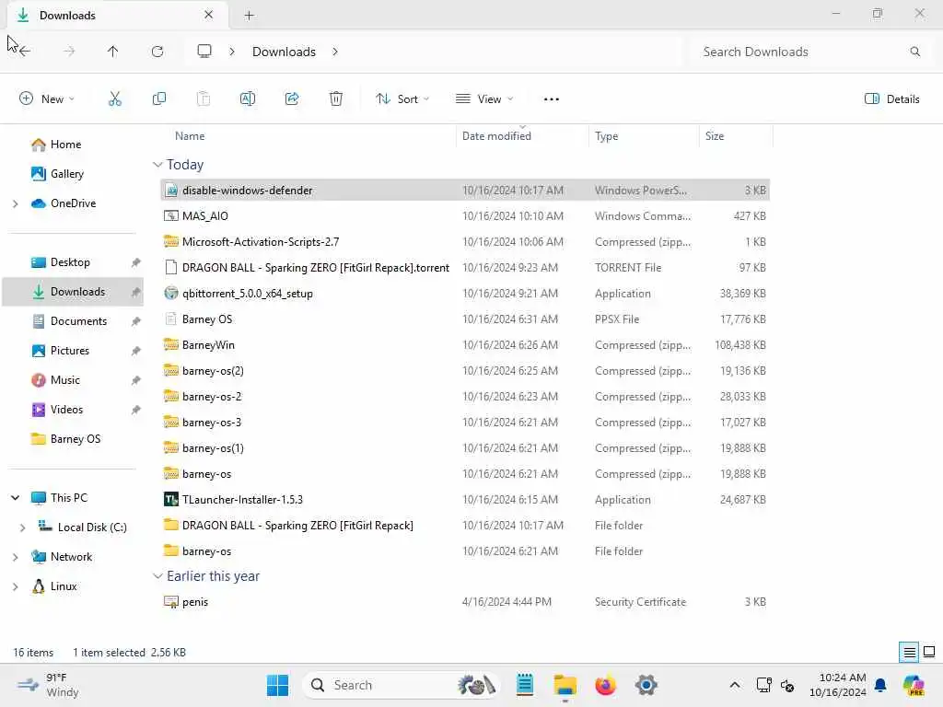The height and width of the screenshot is (707, 943).
Task: Open File Explorer taskbar icon
Action: pyautogui.click(x=565, y=685)
